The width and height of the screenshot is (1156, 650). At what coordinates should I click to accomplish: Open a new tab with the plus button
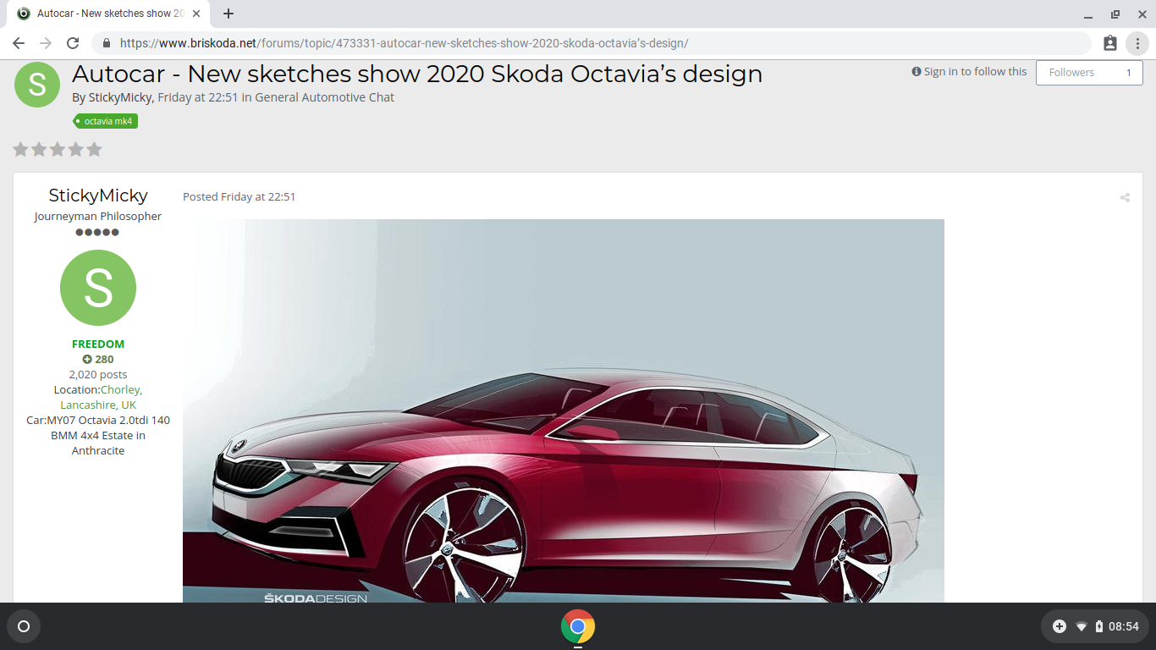pyautogui.click(x=228, y=14)
